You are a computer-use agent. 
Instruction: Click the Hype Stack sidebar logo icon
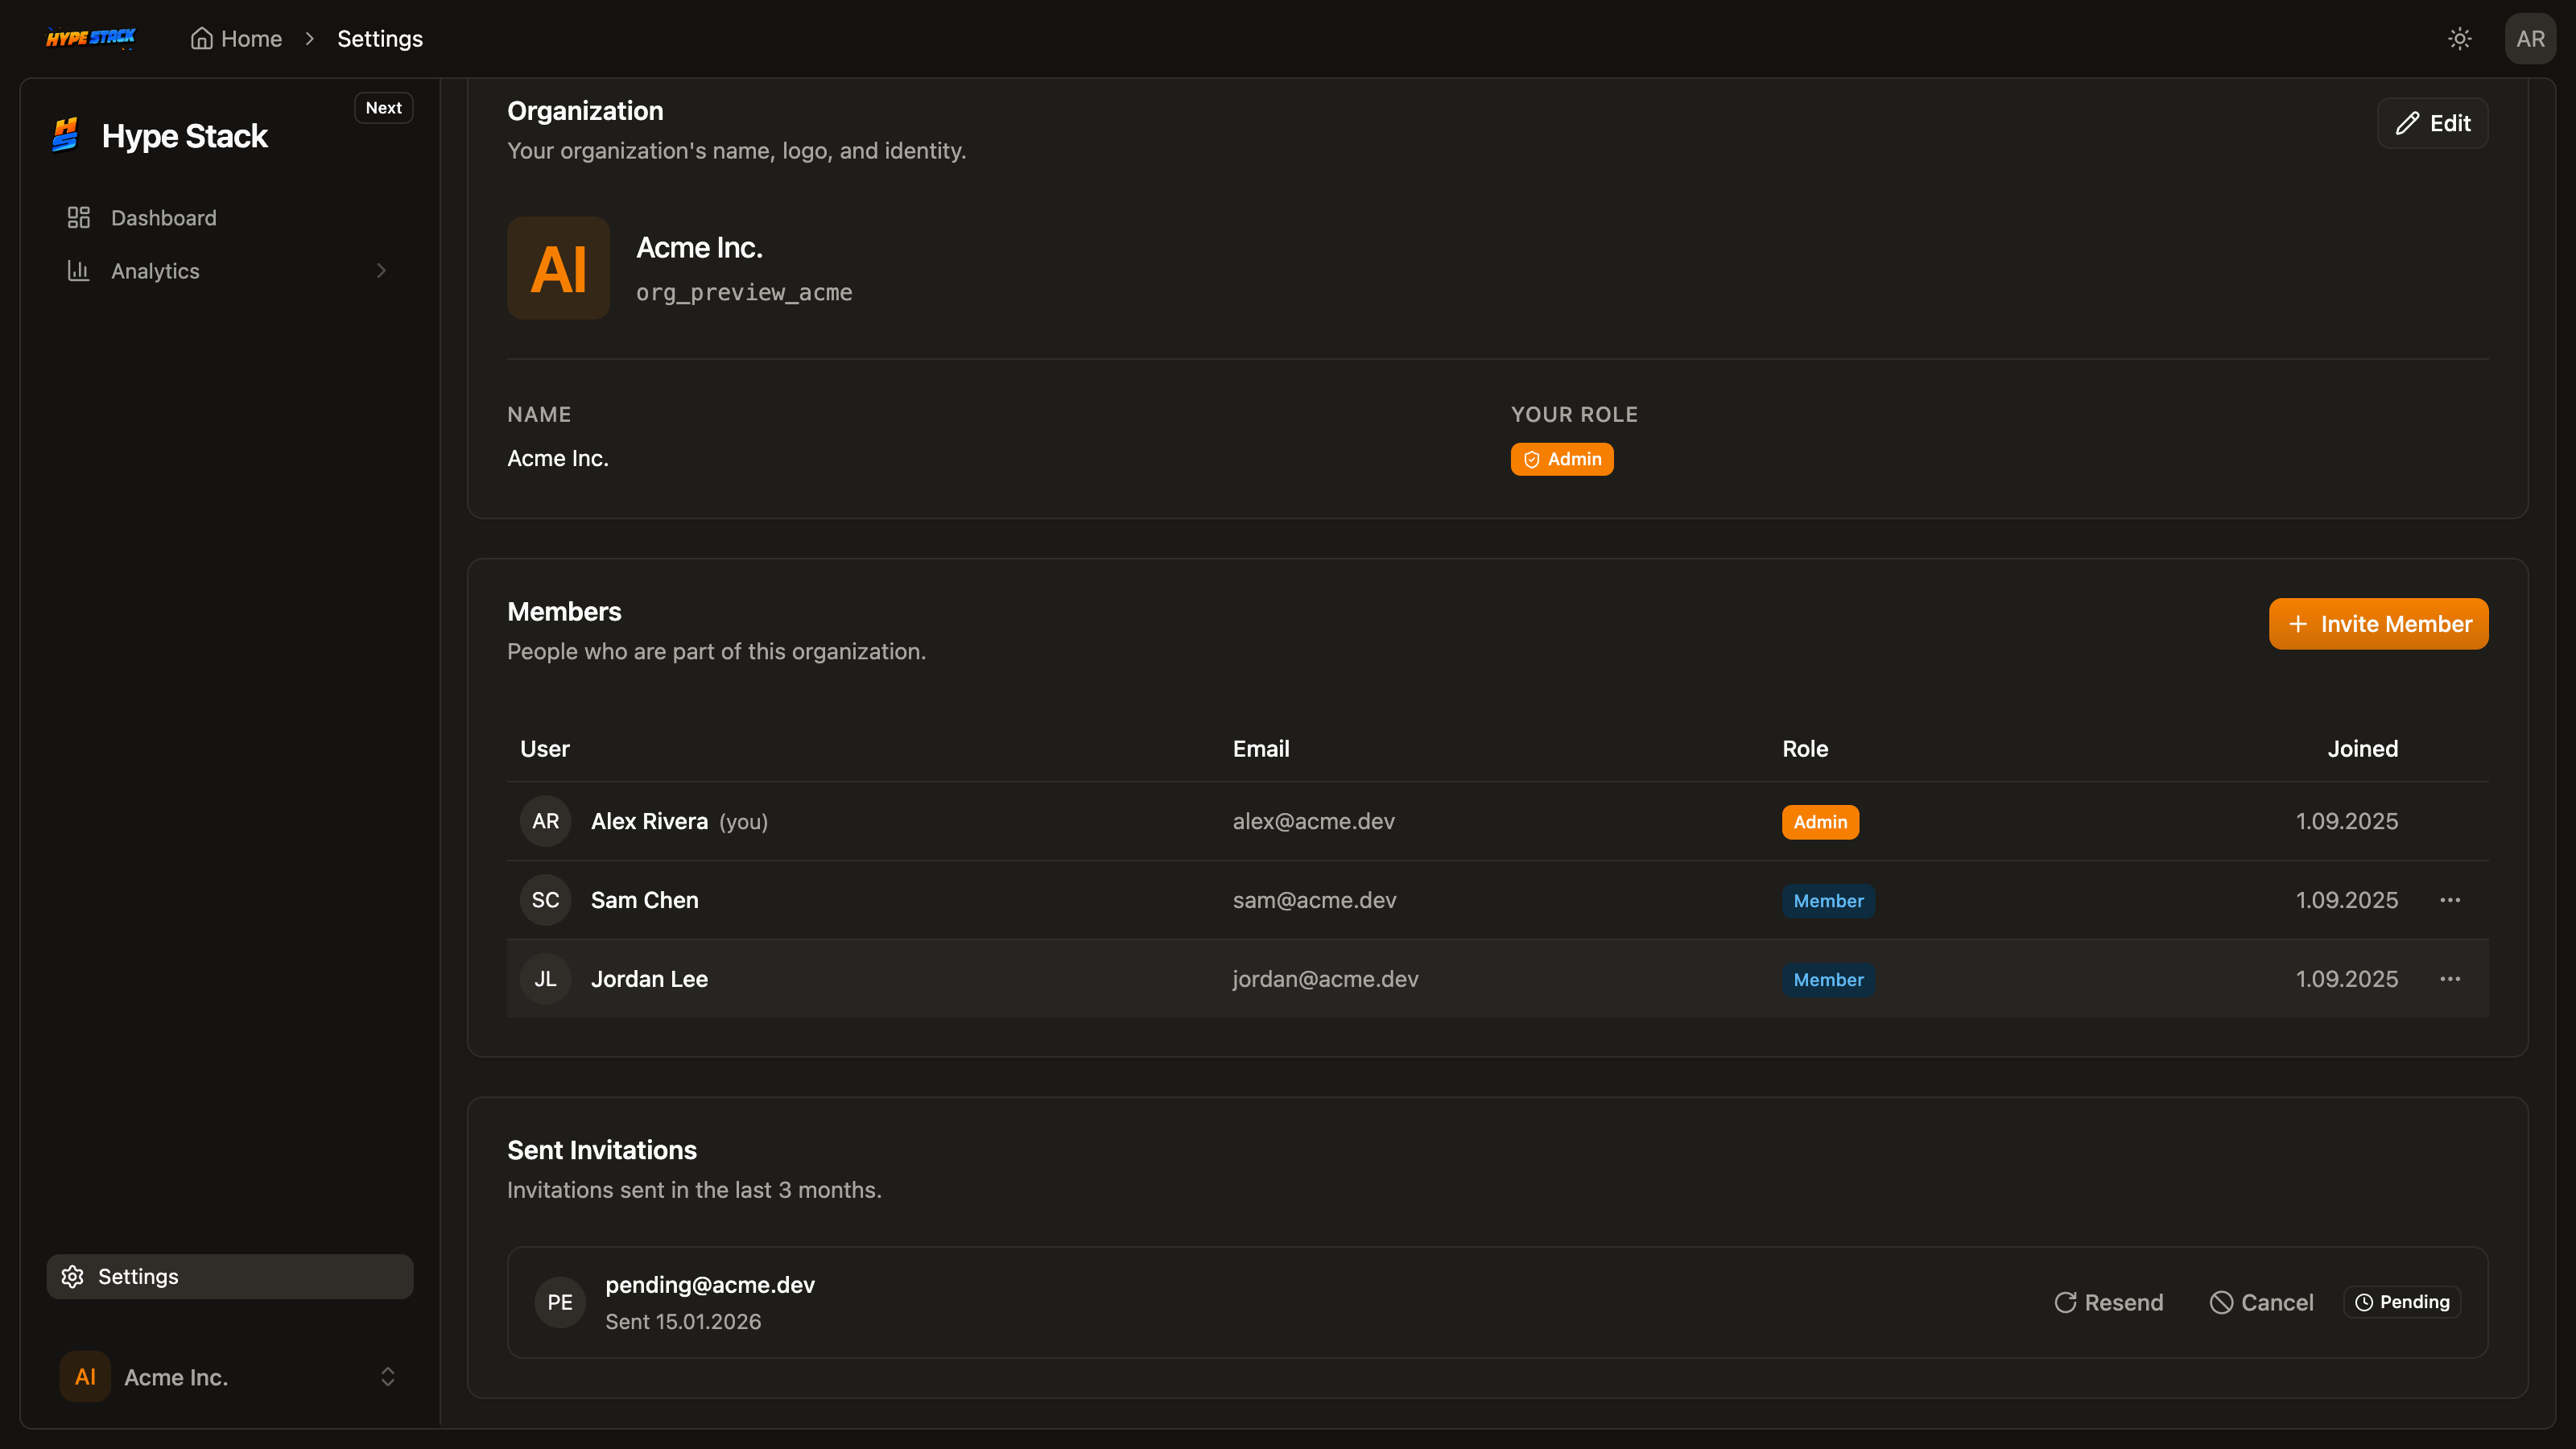coord(66,135)
